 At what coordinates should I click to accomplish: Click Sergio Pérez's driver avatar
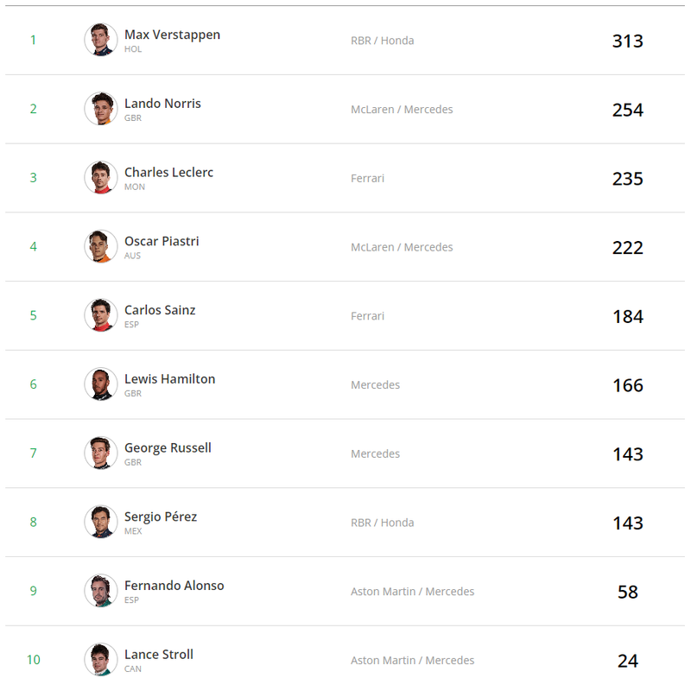[101, 522]
